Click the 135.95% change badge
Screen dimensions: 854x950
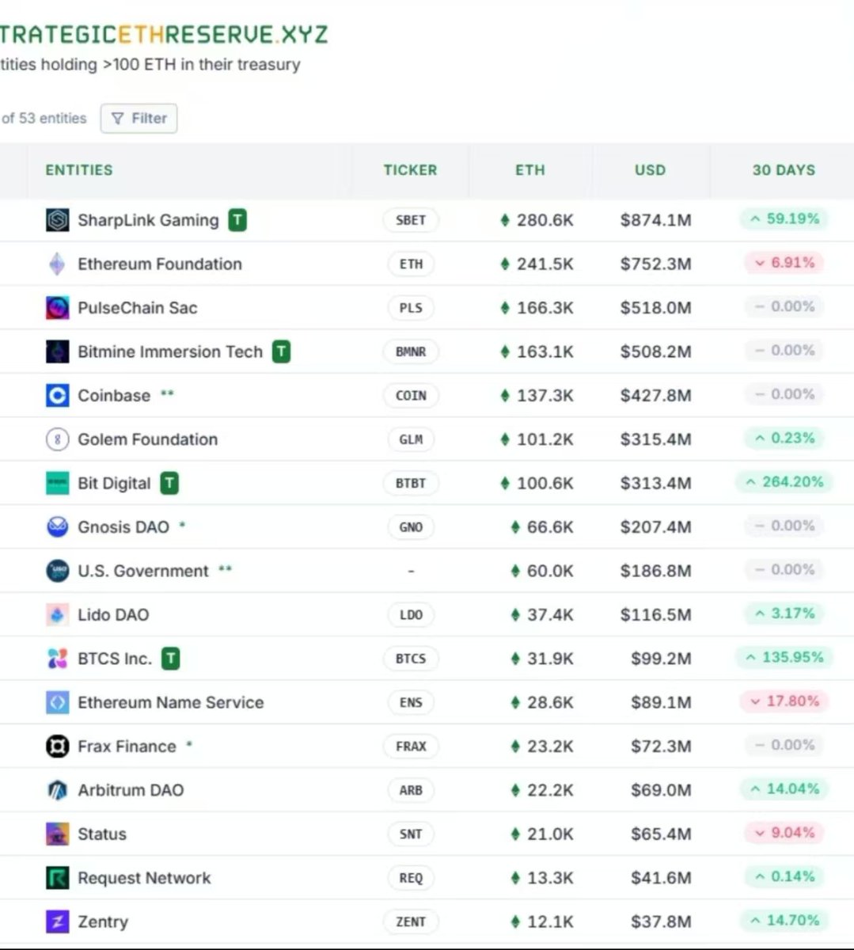[784, 658]
